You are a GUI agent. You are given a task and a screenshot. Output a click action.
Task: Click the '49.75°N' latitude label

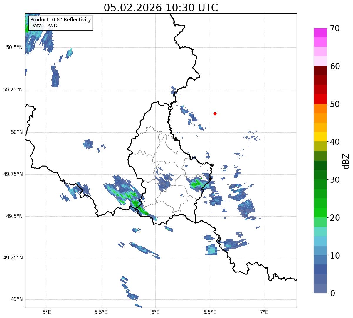(13, 174)
